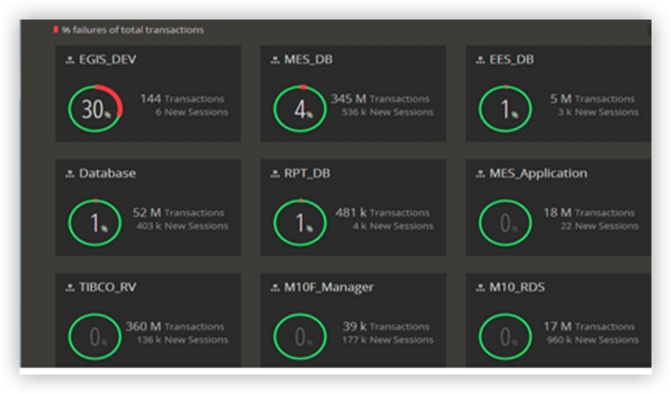
Task: Click the hierarchy icon before Database title
Action: (70, 174)
